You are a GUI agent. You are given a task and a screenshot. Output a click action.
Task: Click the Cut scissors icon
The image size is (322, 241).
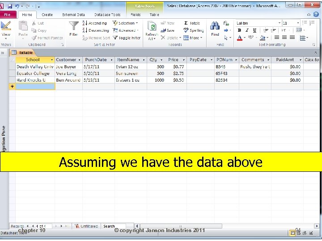(34, 23)
